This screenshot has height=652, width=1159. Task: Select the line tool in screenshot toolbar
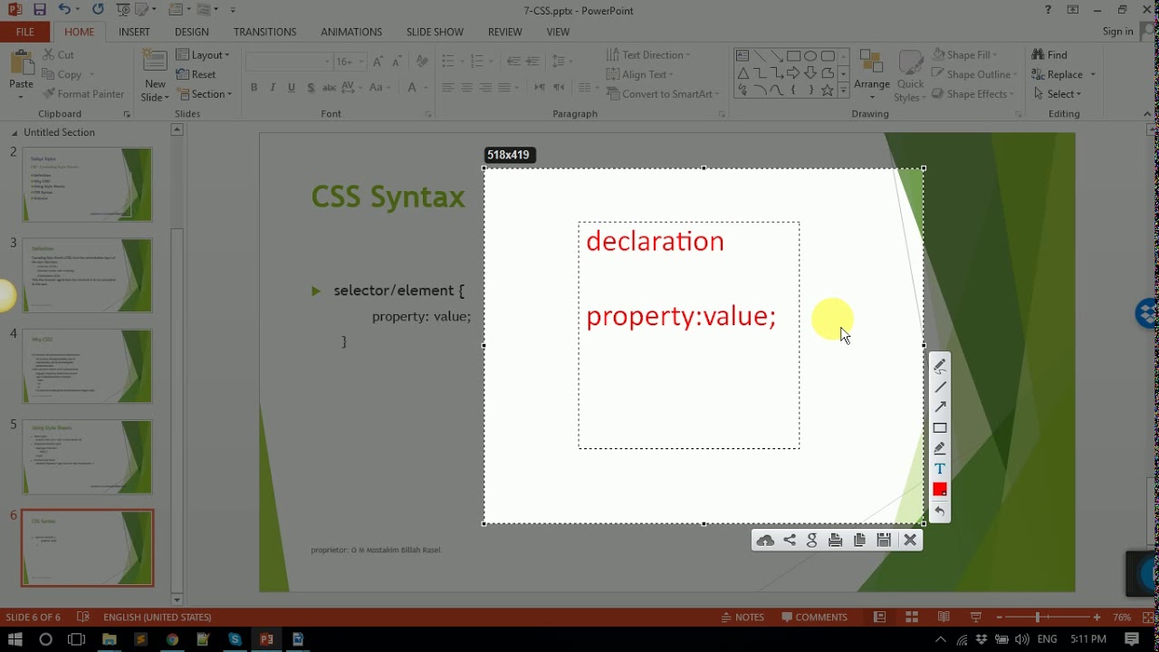[940, 387]
